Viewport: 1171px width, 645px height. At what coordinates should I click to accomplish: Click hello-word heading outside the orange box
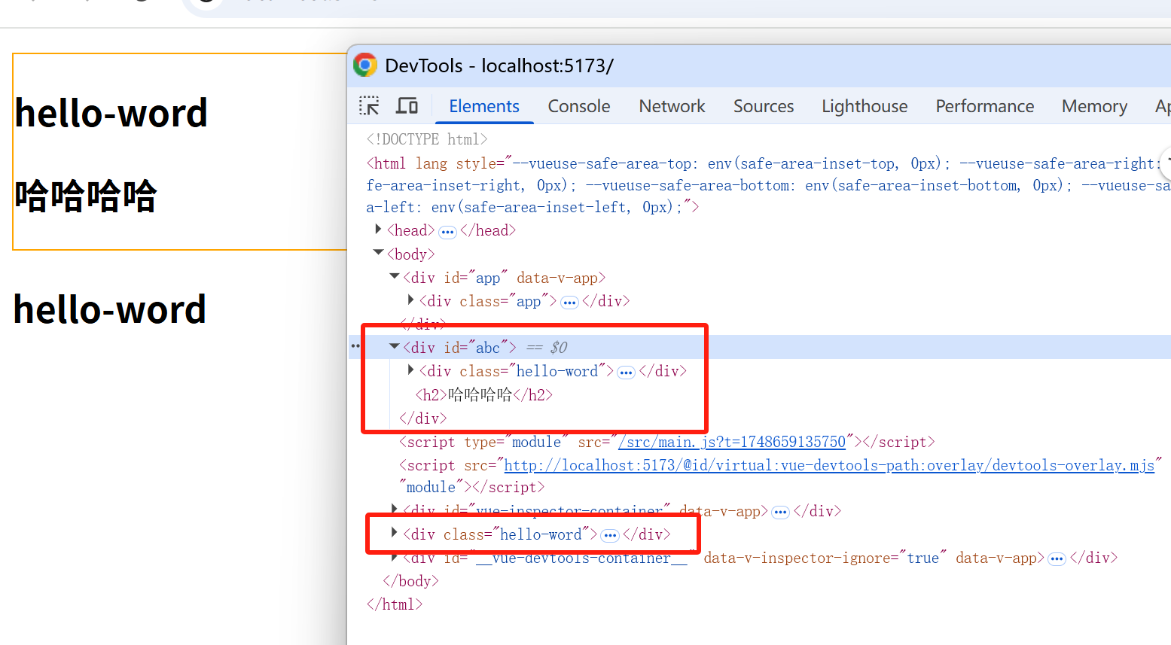coord(110,309)
